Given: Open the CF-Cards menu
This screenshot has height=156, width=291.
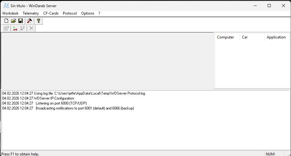Looking at the screenshot, I should (x=51, y=13).
